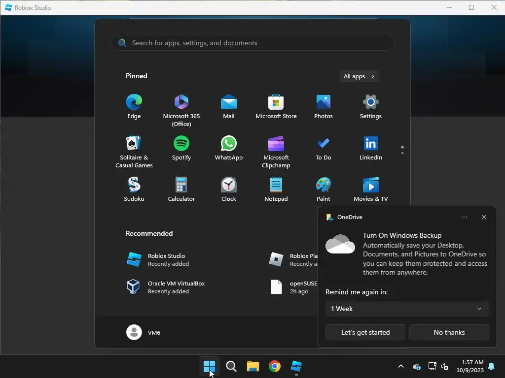Launch Microsoft Clipchamp
The height and width of the screenshot is (378, 505).
coord(276,152)
